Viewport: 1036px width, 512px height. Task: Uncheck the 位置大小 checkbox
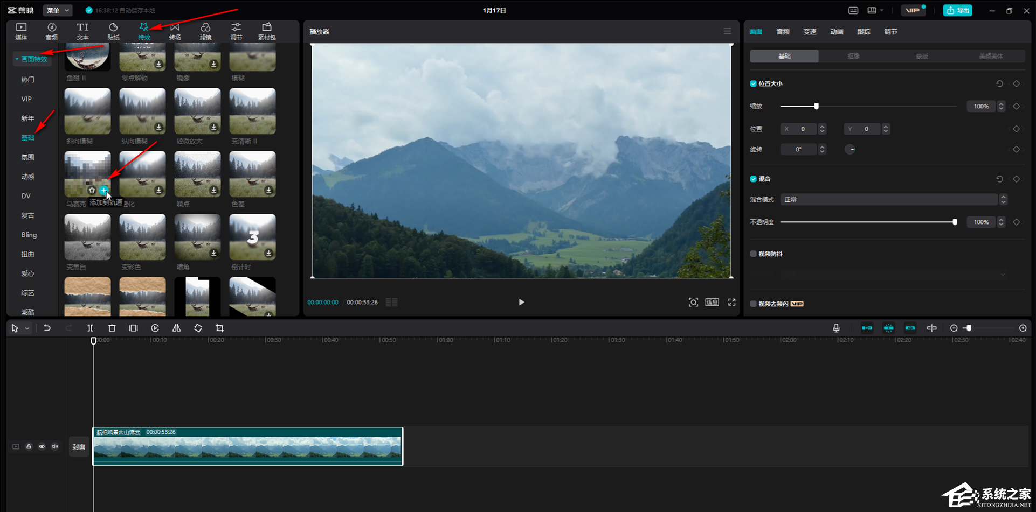tap(753, 83)
